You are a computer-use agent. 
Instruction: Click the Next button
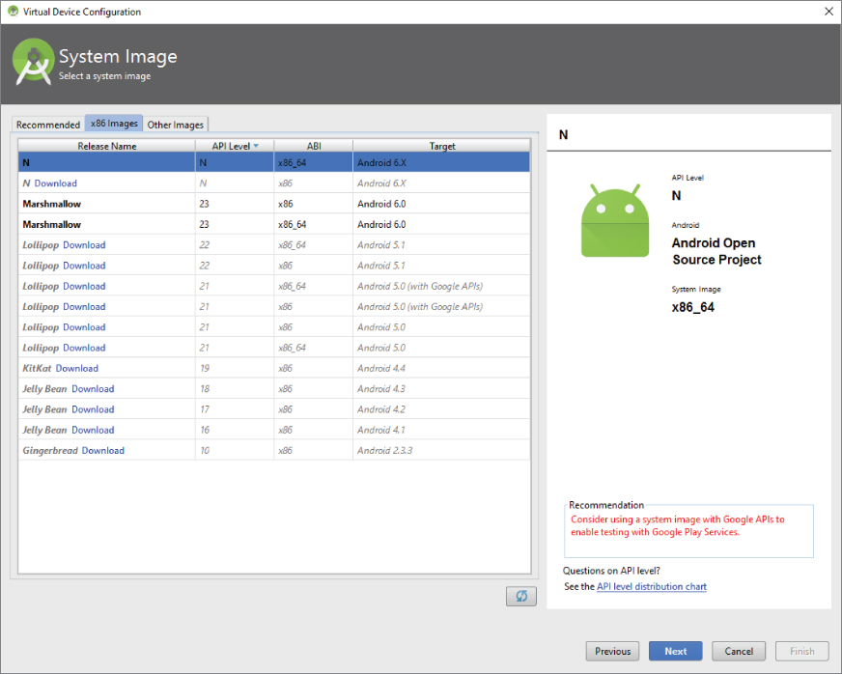[675, 651]
